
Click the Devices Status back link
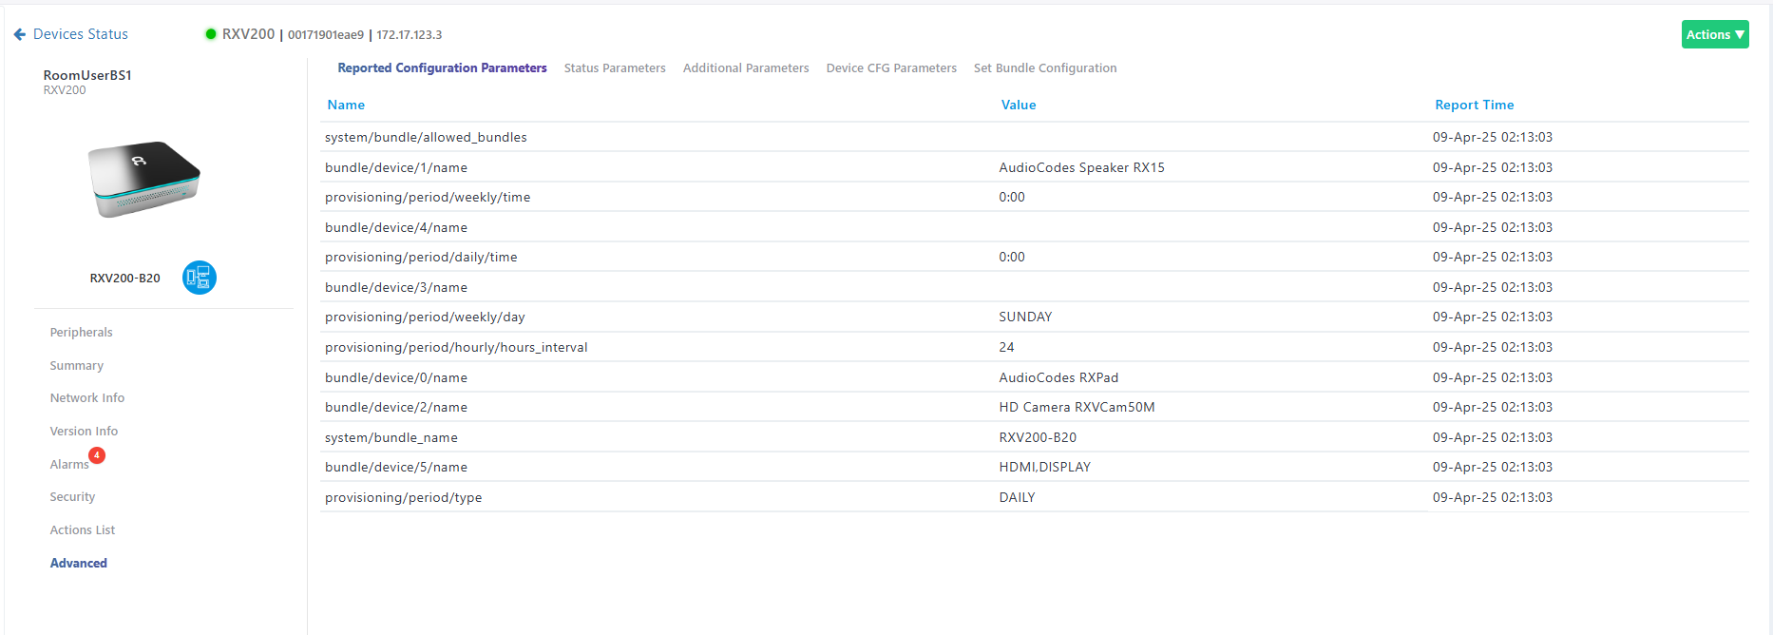point(81,34)
